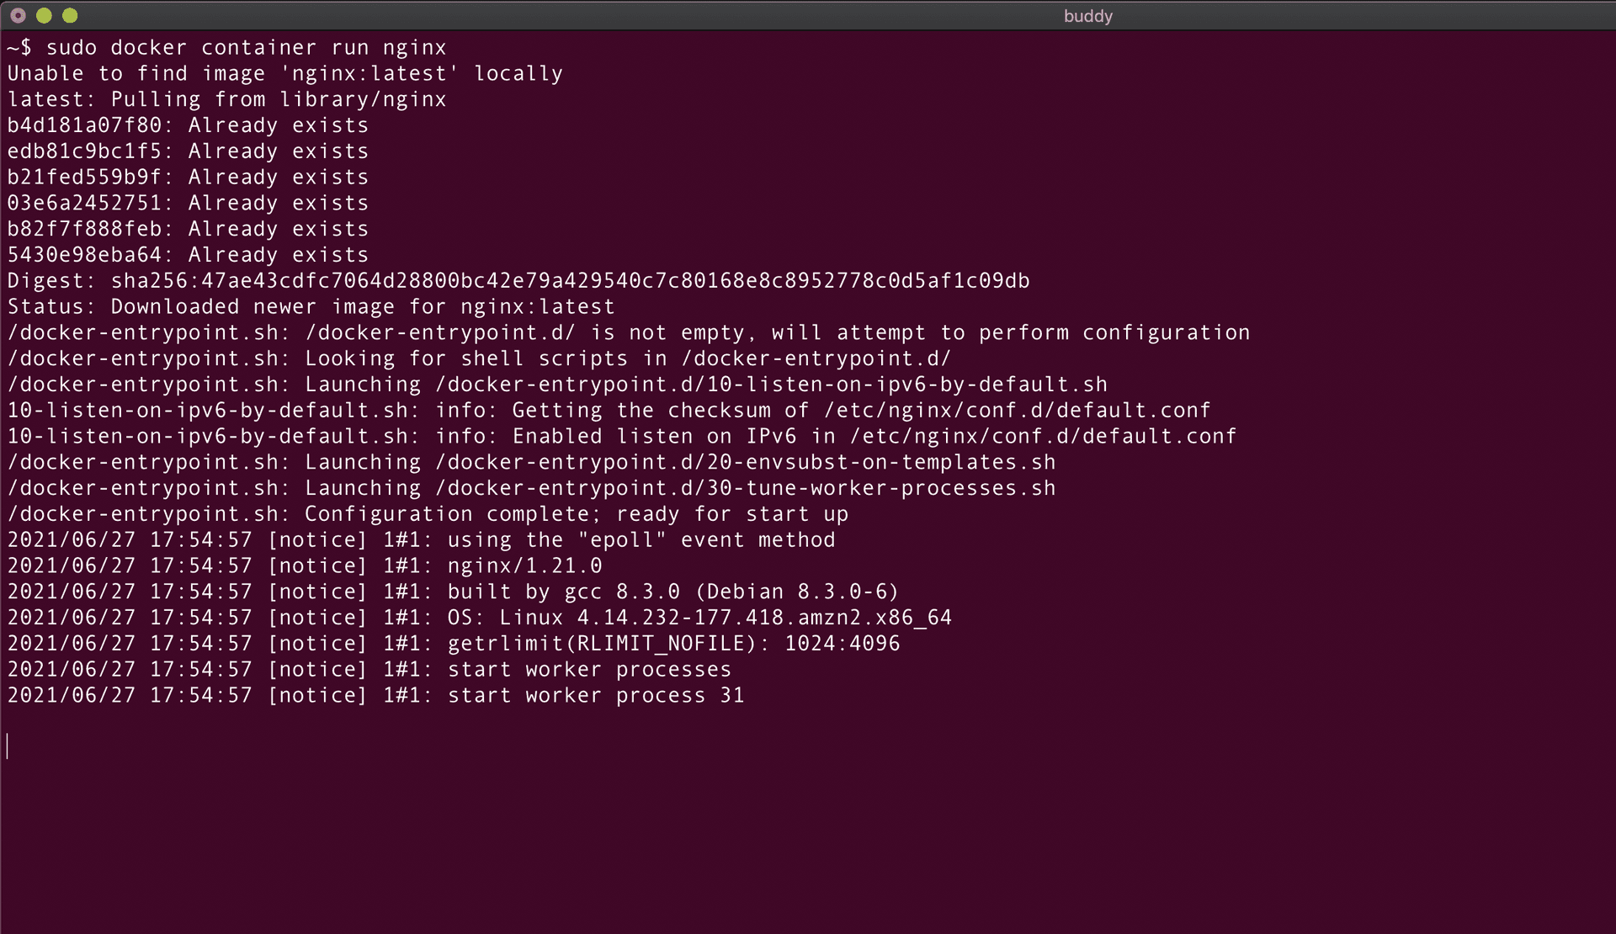The image size is (1616, 934).
Task: Click the 'nginx/1.21.0' version text
Action: [524, 566]
